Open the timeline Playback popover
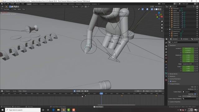Image resolution: width=199 pixels, height=112 pixels. click(x=8, y=91)
